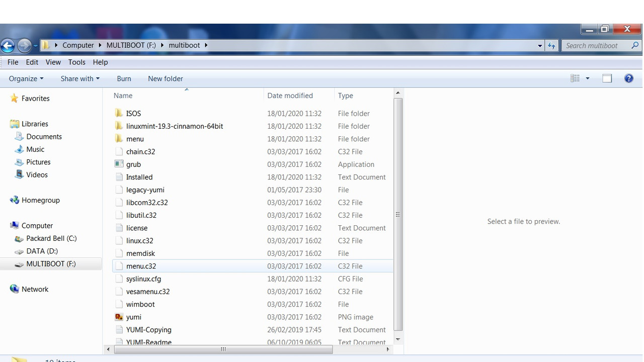
Task: Sort by the Type column header
Action: pyautogui.click(x=346, y=96)
